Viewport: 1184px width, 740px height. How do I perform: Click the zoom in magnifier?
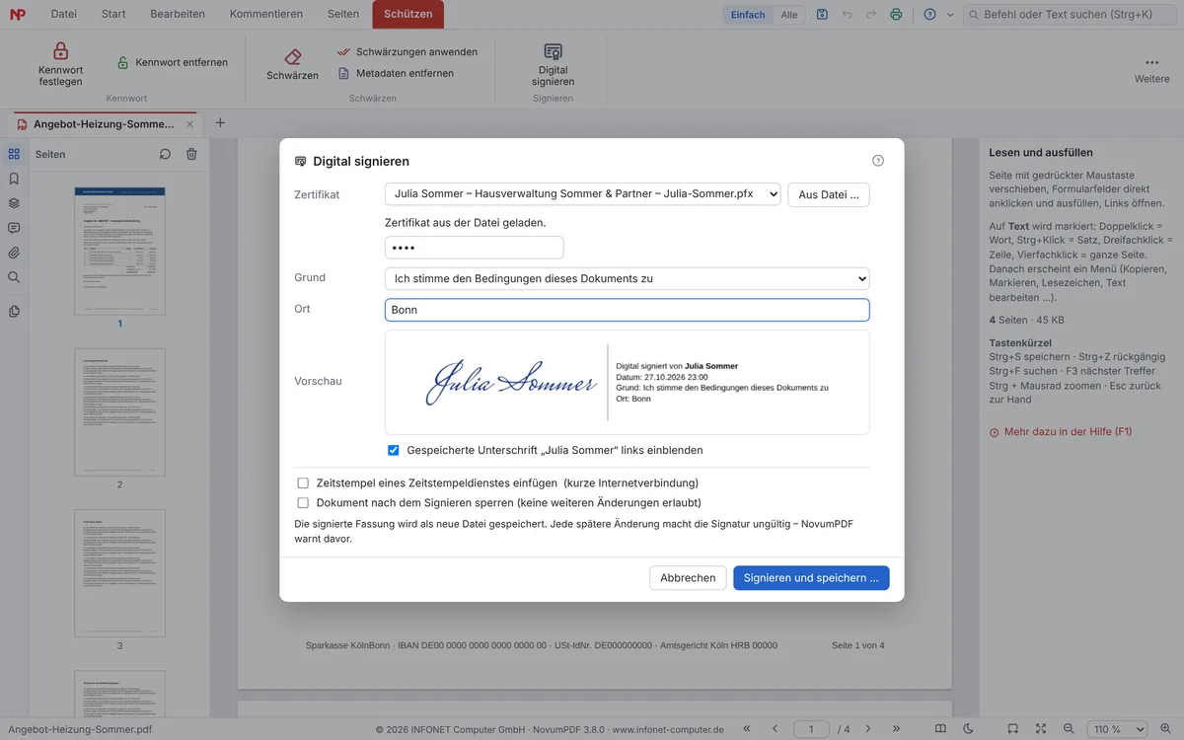click(1165, 729)
